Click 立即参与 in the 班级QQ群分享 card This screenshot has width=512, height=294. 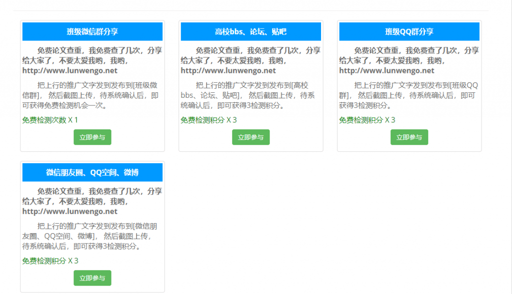409,137
